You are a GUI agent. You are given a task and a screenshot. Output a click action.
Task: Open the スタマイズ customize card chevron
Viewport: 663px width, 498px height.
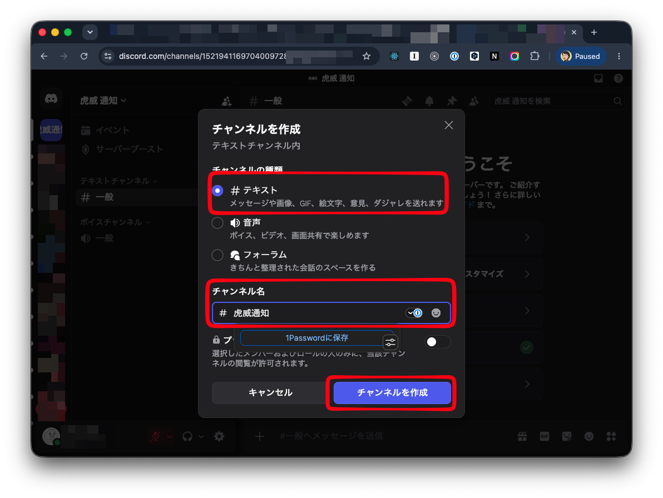(x=527, y=274)
